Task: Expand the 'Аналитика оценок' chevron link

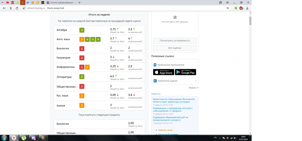Action: [196, 81]
